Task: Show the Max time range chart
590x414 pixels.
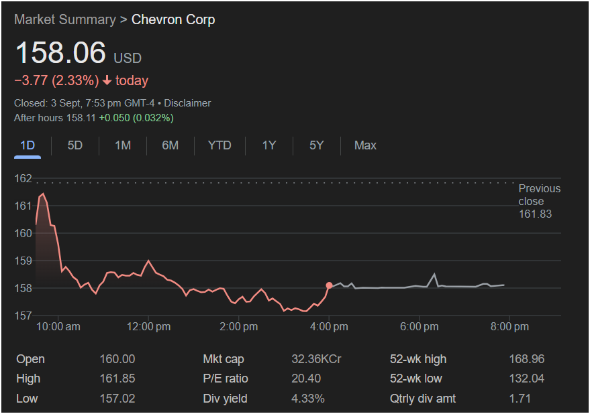Action: pyautogui.click(x=365, y=145)
